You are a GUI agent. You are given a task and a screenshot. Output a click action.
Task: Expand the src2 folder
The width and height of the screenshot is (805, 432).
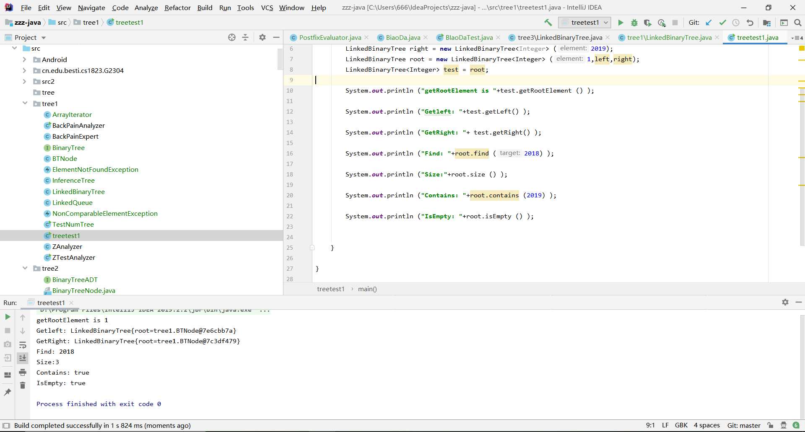coord(25,81)
